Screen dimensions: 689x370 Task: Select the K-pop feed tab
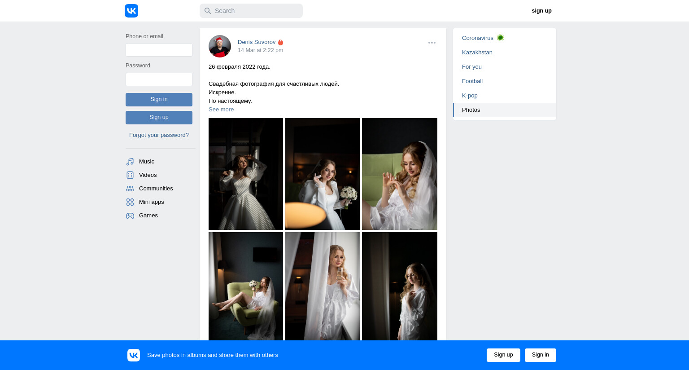point(505,96)
